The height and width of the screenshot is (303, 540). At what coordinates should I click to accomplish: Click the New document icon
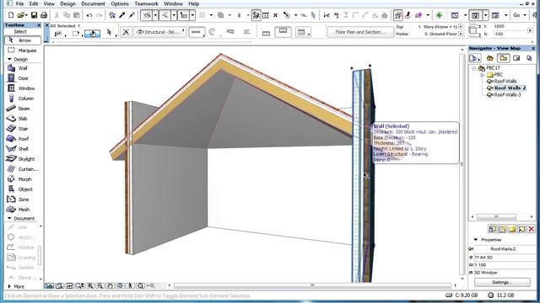tap(11, 15)
